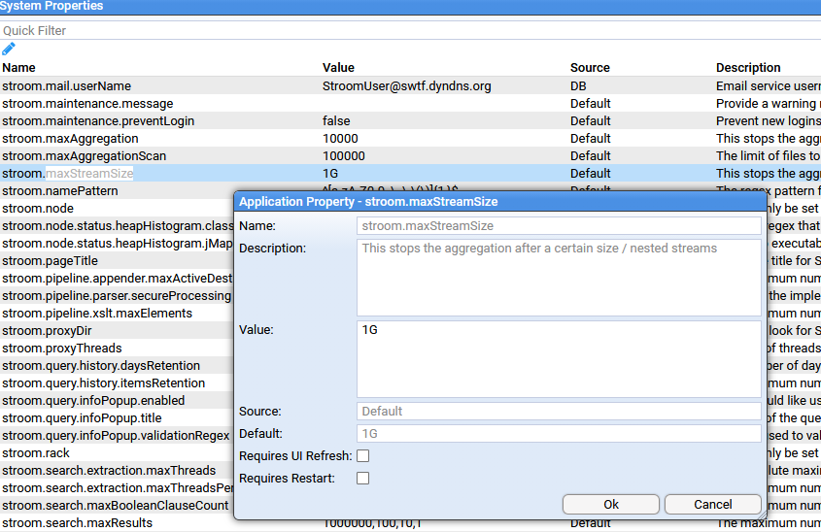Select the stroom.proxyThreads property row

[x=62, y=349]
